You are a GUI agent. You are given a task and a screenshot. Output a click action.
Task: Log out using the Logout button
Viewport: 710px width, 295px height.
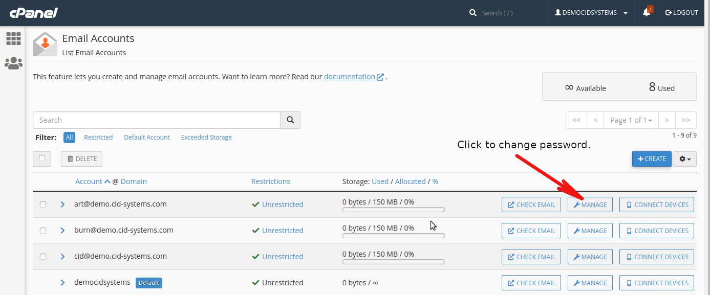click(x=681, y=13)
